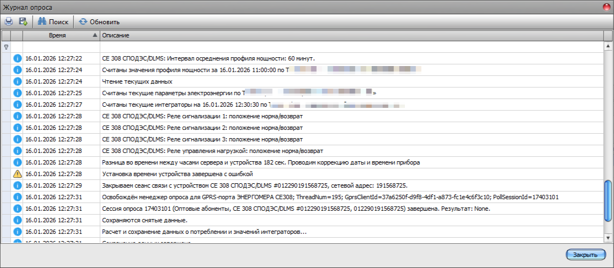Image resolution: width=614 pixels, height=268 pixels.
Task: Click the save/export log icon
Action: pyautogui.click(x=23, y=21)
